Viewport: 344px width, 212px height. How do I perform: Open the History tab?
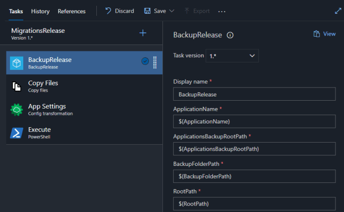[40, 11]
